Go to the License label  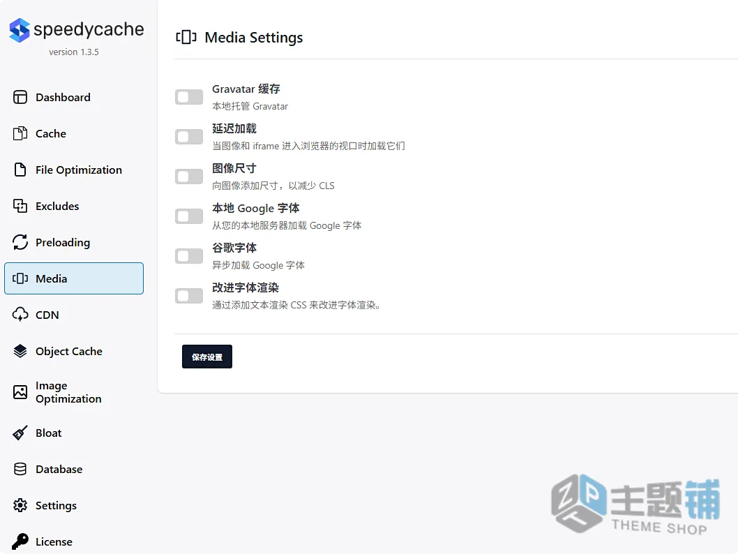click(x=54, y=541)
